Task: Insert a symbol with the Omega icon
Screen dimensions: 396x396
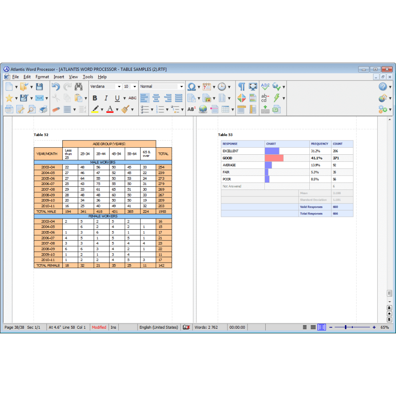Action: 192,87
